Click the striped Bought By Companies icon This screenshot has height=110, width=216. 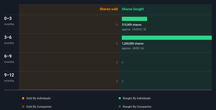120,107
